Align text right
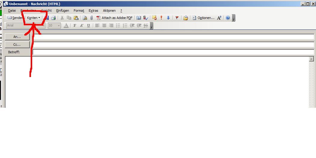This screenshot has height=158, width=316. [111, 25]
